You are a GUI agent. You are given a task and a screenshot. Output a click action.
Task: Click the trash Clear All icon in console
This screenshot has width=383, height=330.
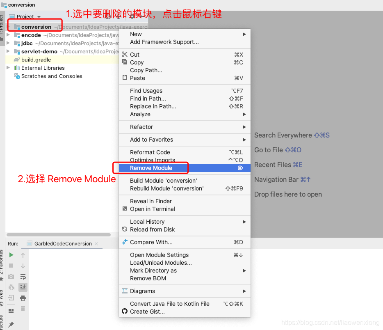[23, 309]
